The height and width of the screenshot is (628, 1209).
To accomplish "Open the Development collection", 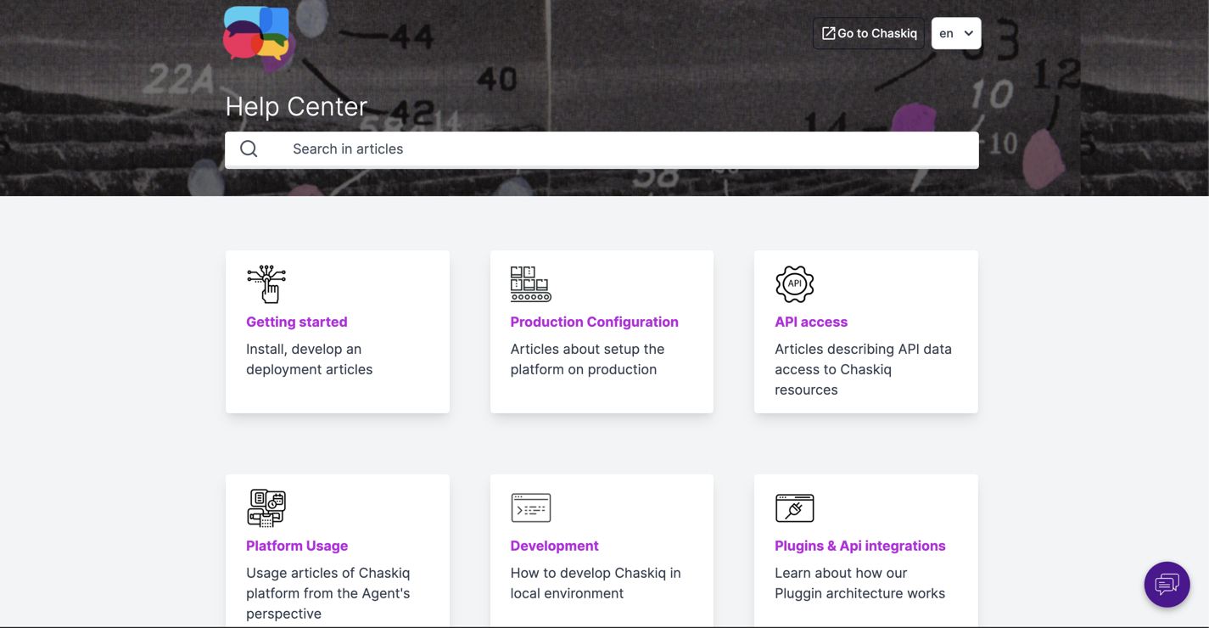I will coord(554,546).
